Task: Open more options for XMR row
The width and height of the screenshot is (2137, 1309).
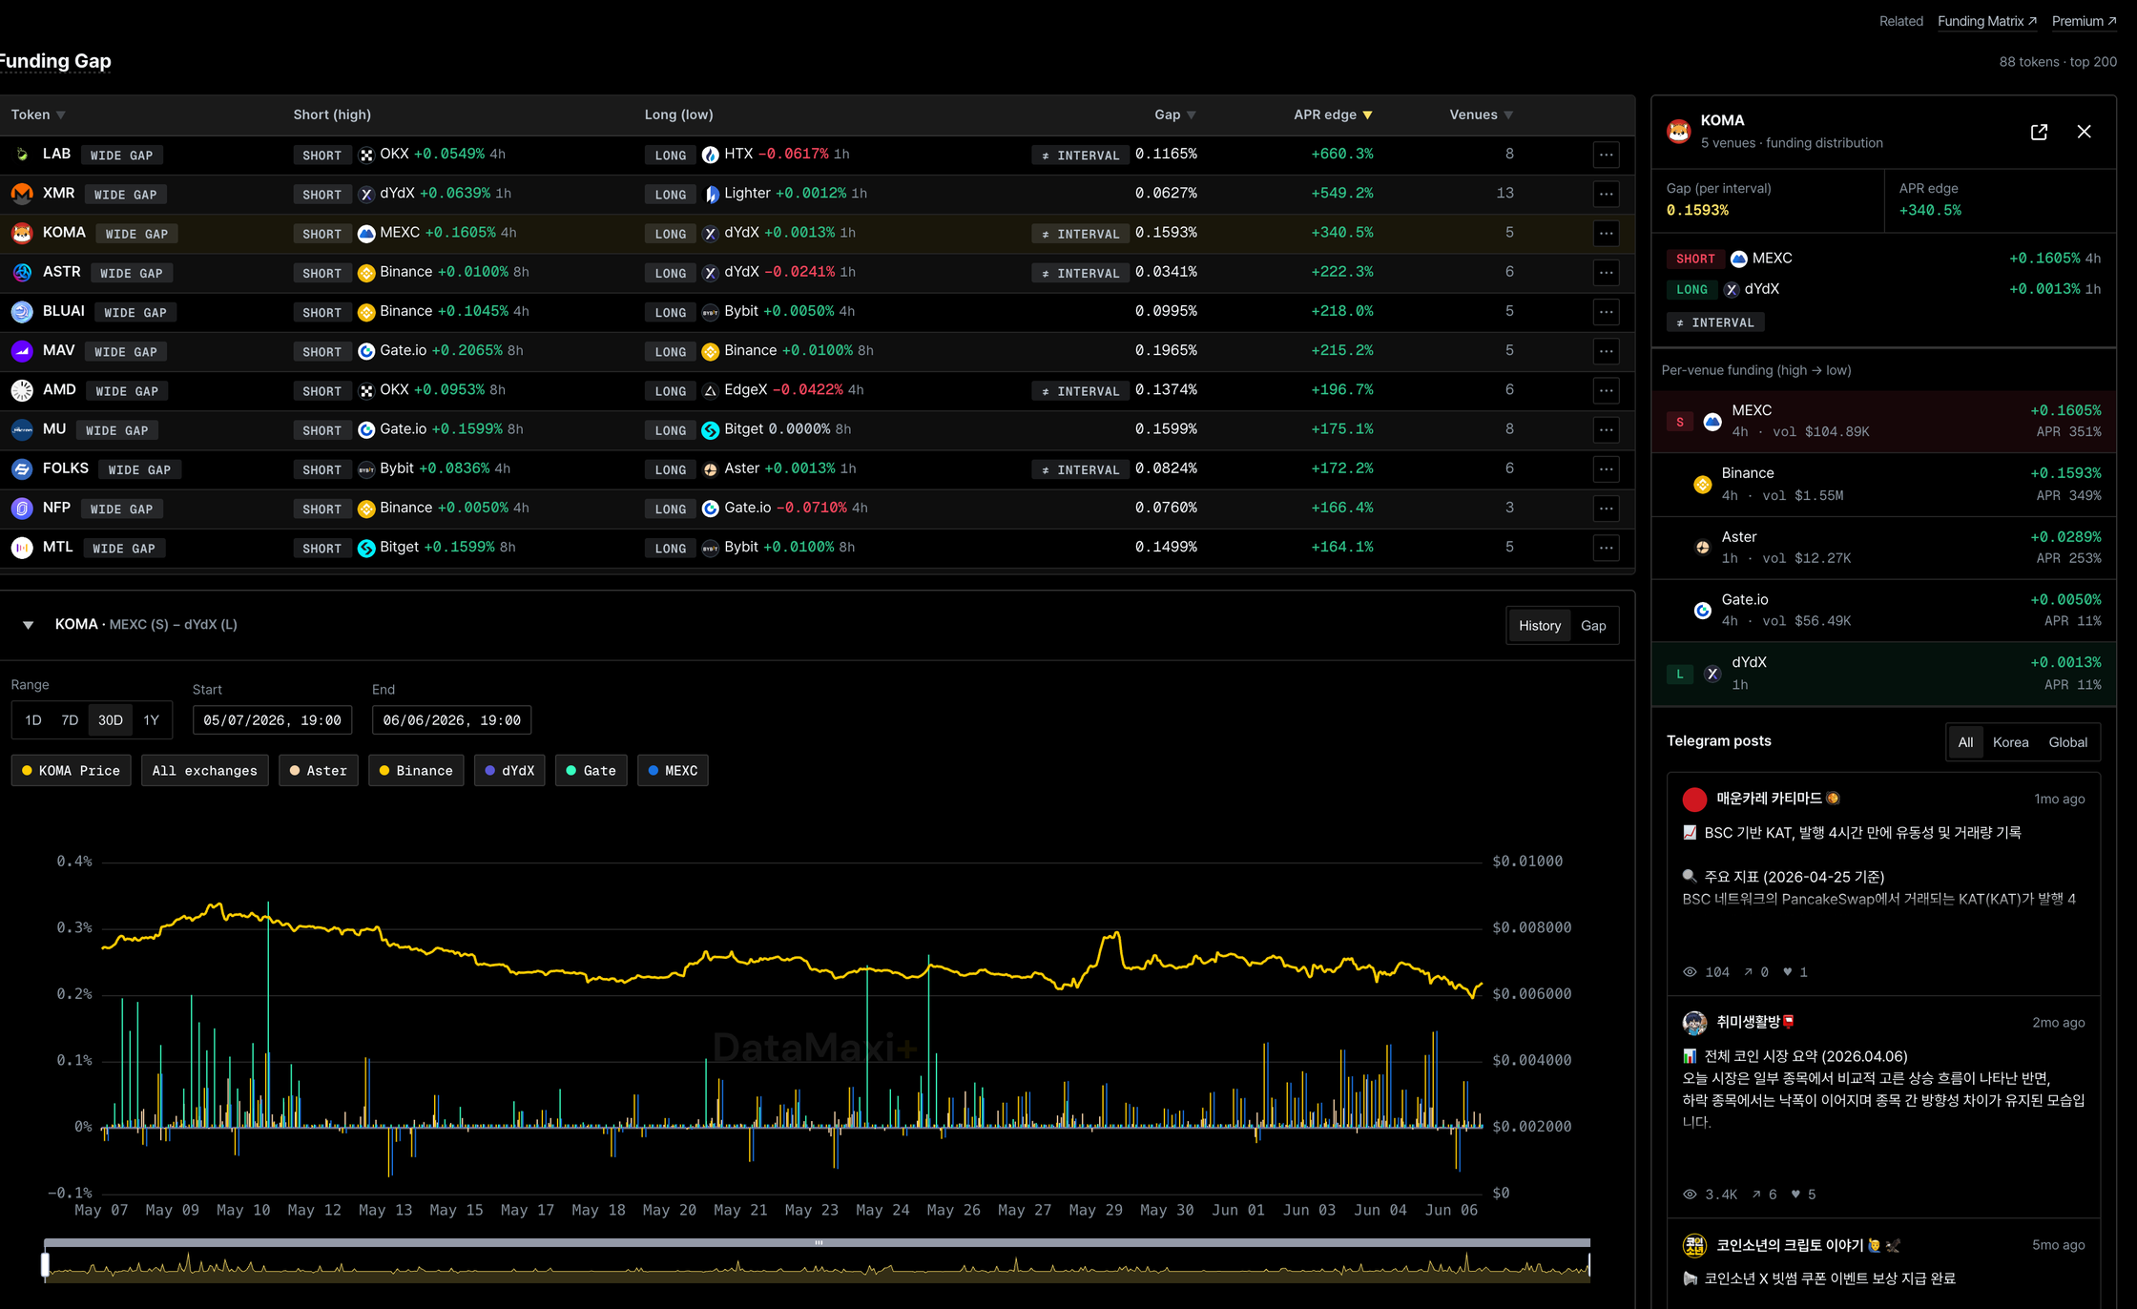Action: click(1607, 194)
